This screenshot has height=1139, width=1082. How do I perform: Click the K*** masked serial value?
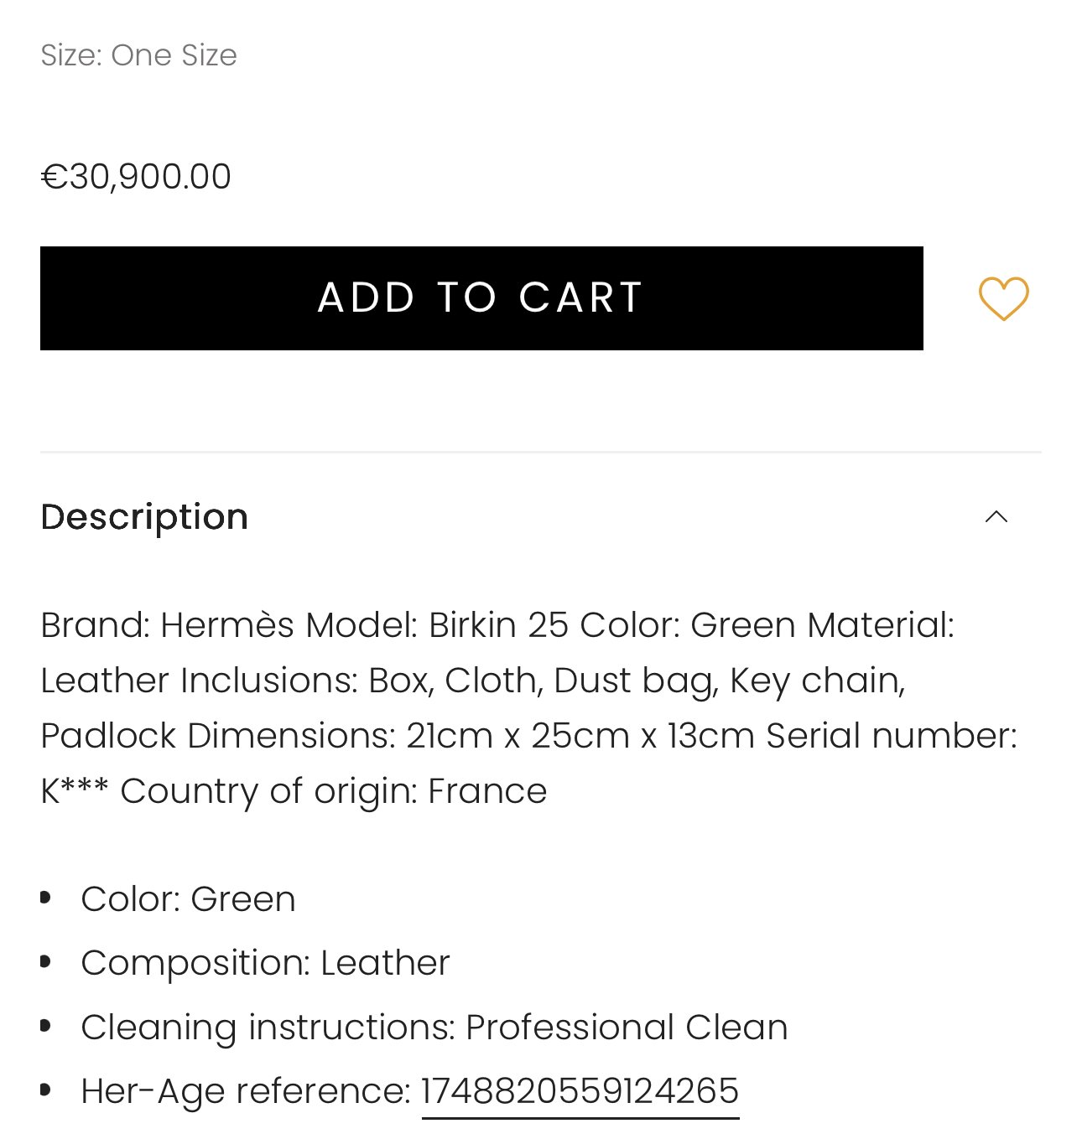[x=75, y=791]
